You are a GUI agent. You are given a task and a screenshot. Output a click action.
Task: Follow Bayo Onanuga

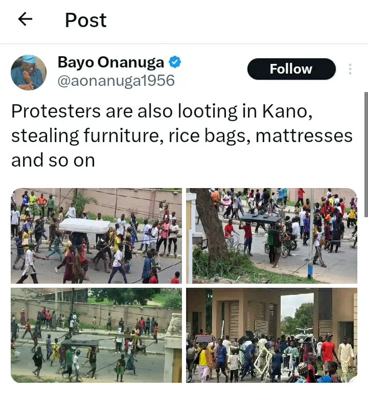[291, 69]
